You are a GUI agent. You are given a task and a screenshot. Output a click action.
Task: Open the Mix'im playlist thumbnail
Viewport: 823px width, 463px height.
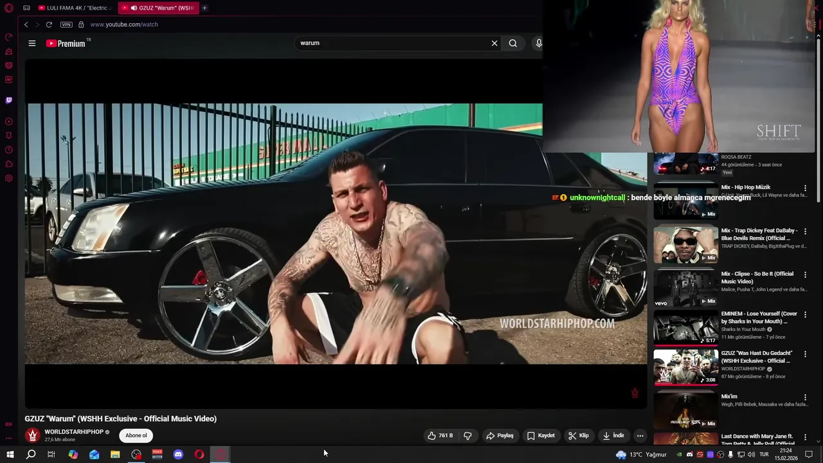pos(686,410)
